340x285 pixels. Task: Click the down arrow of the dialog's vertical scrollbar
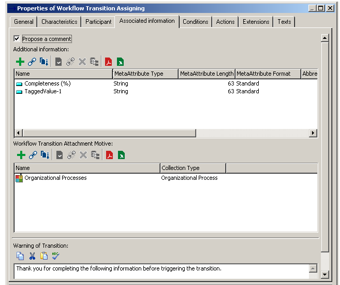(x=324, y=274)
